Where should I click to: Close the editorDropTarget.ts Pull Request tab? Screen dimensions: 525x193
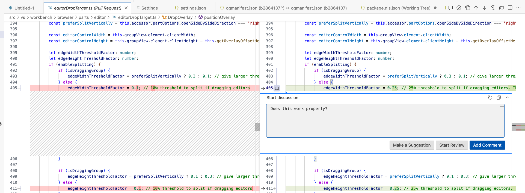point(126,8)
